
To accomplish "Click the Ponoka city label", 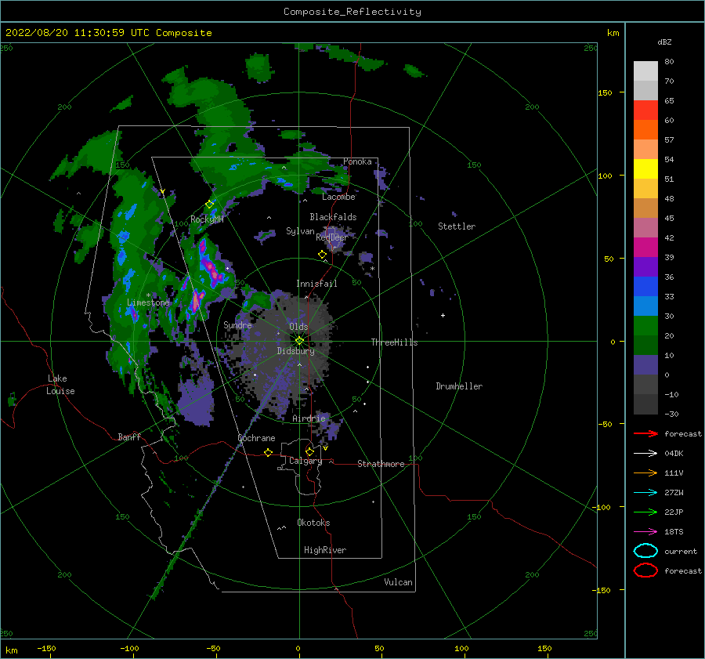I will point(357,161).
